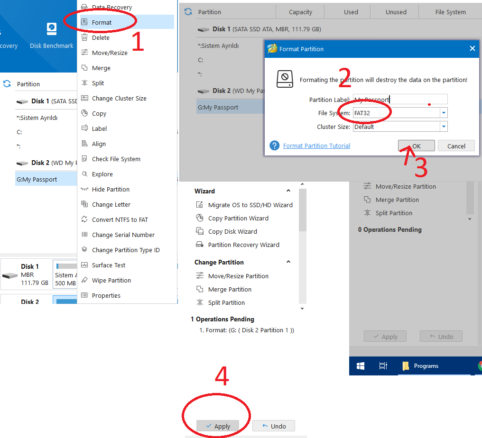Image resolution: width=482 pixels, height=438 pixels.
Task: Click scroll up arrow in middle wizard panel
Action: pos(303,184)
